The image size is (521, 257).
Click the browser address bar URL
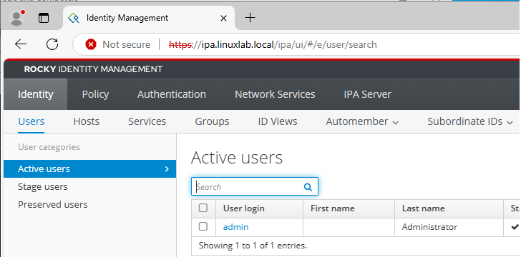tap(273, 44)
